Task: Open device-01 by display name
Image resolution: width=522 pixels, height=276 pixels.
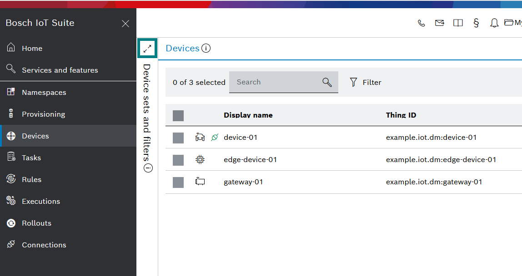Action: [x=241, y=138]
